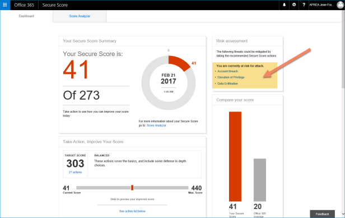This screenshot has height=218, width=345.
Task: Click the Office 365 home label
Action: tap(24, 5)
